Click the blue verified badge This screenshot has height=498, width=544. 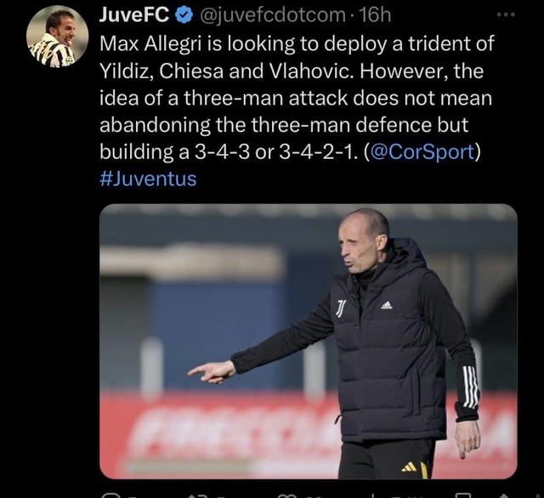(x=184, y=15)
